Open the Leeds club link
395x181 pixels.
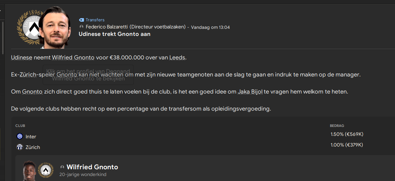(177, 57)
